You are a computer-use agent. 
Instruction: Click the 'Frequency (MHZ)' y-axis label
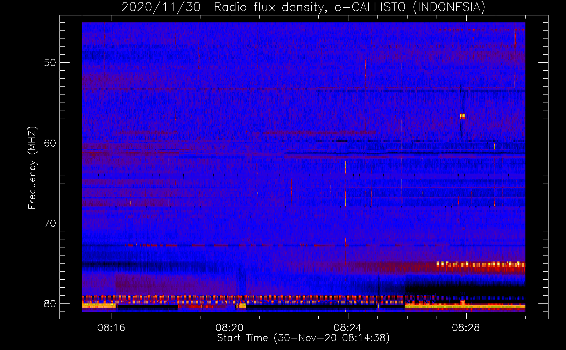tap(32, 168)
